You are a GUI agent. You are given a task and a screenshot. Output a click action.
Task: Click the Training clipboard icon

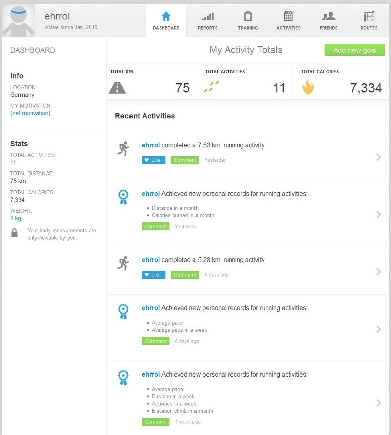coord(248,16)
